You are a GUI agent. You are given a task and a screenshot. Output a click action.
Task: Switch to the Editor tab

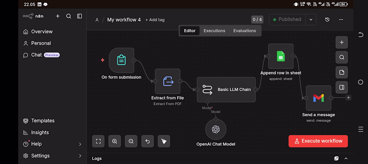[x=190, y=31]
